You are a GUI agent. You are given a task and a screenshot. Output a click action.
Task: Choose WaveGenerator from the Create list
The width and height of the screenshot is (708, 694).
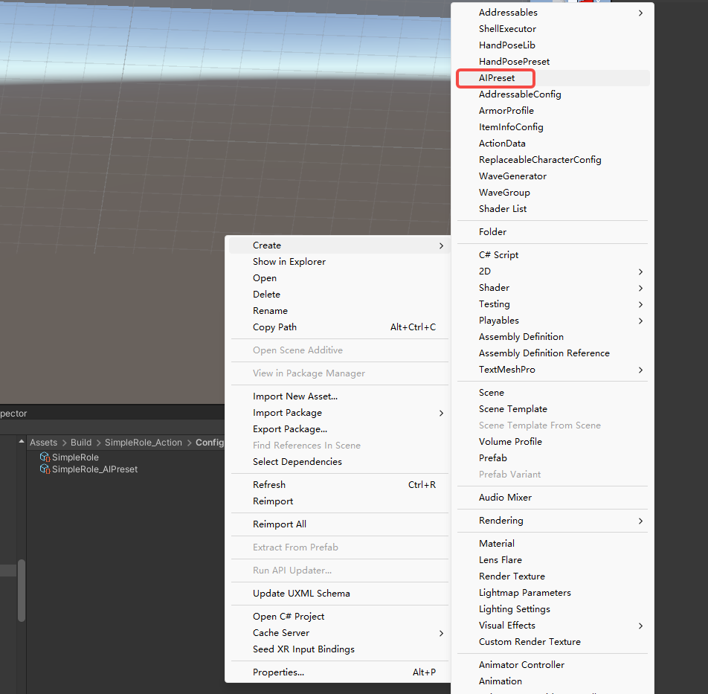point(512,176)
